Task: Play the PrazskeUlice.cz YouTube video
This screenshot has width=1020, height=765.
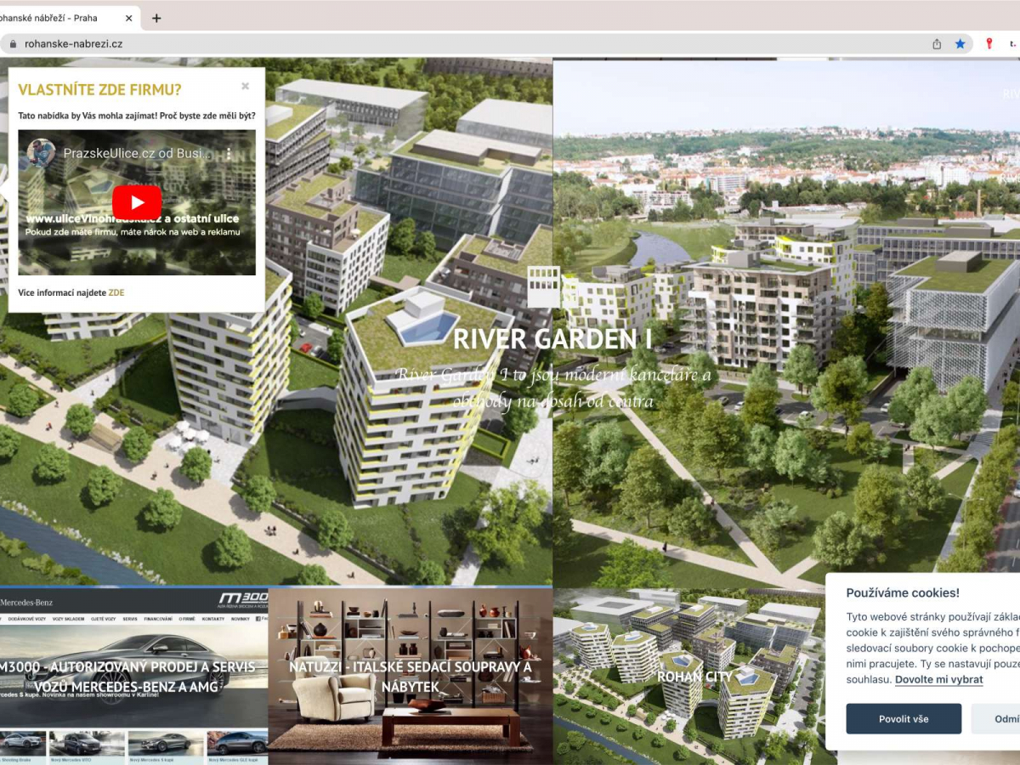Action: [137, 202]
